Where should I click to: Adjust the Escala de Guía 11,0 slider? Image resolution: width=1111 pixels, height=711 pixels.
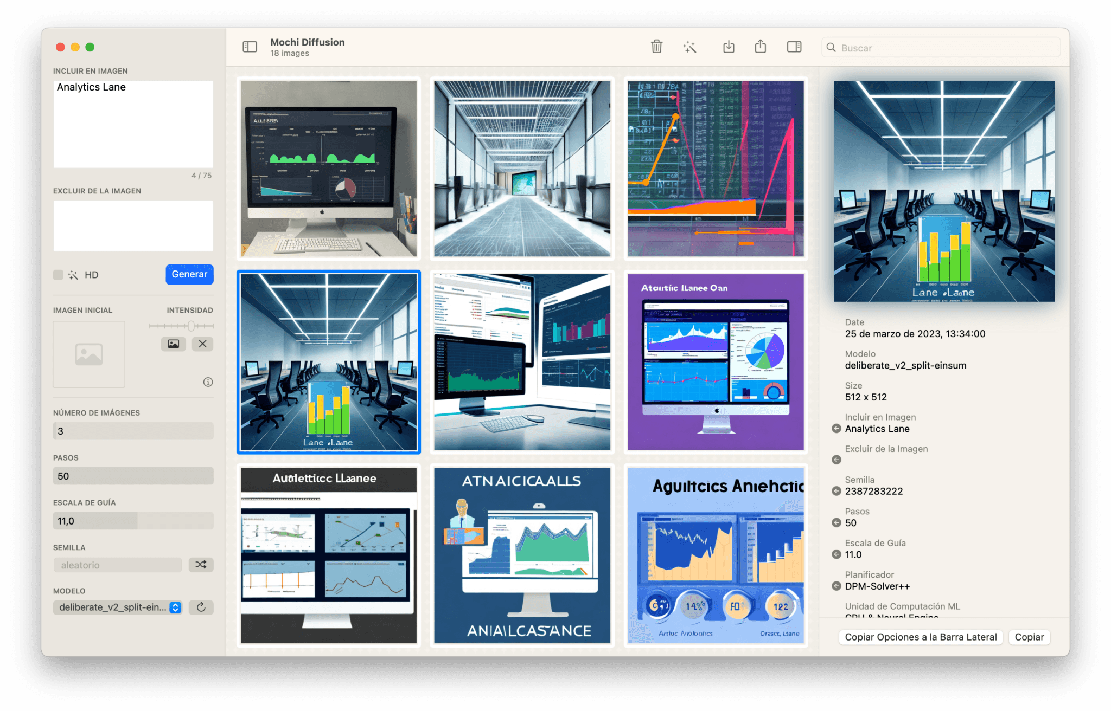[133, 521]
